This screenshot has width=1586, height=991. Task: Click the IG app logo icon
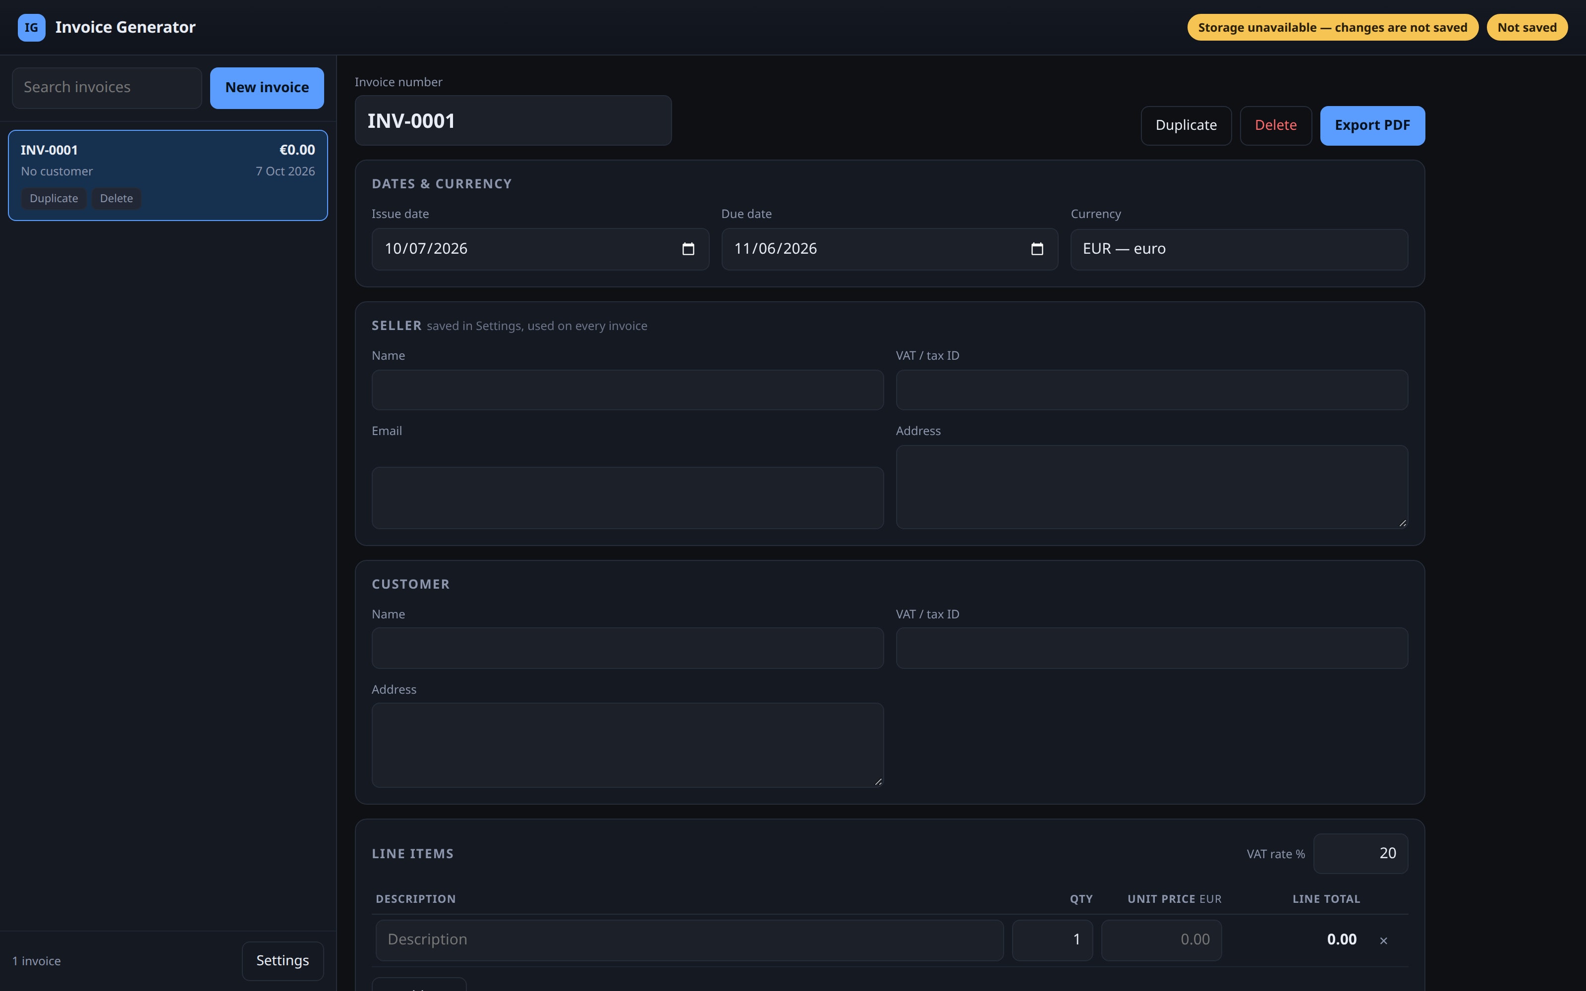(31, 28)
